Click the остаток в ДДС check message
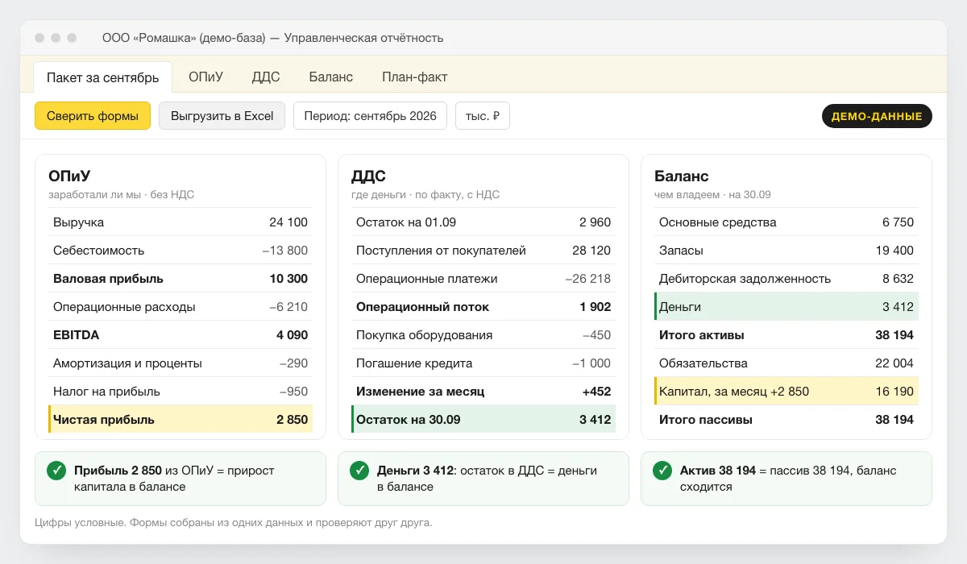Image resolution: width=967 pixels, height=564 pixels. [x=483, y=479]
